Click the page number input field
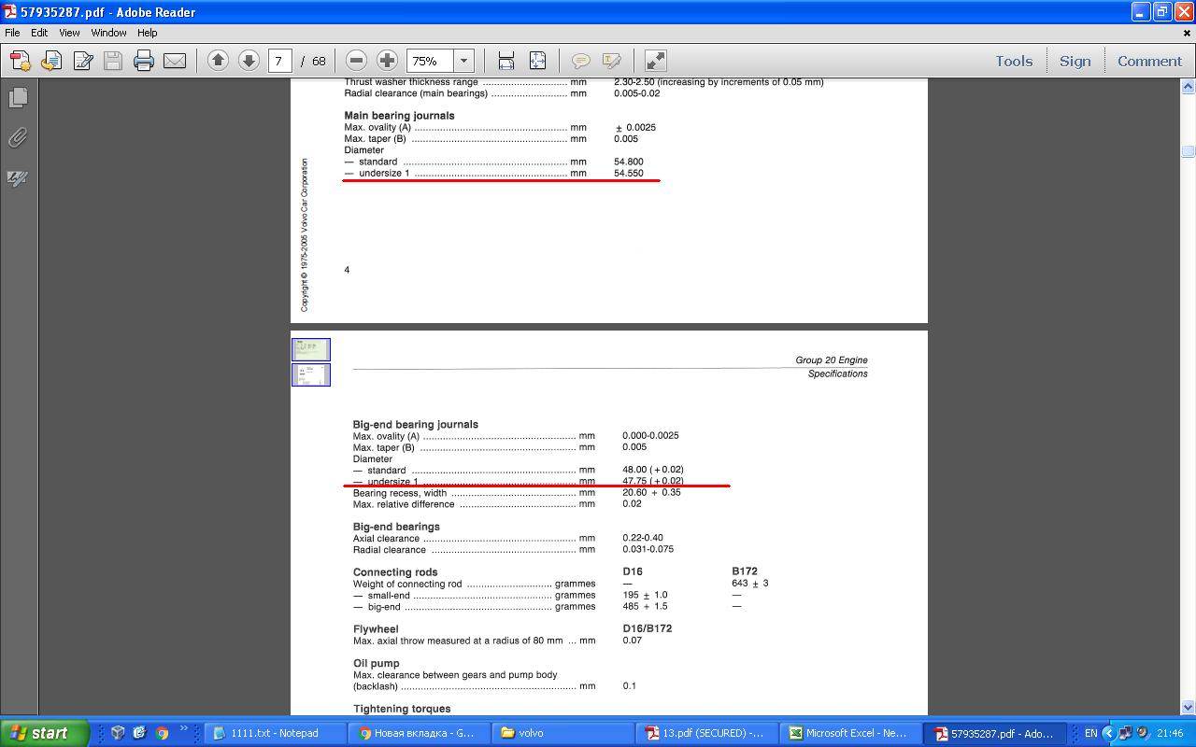The width and height of the screenshot is (1196, 747). (x=278, y=61)
